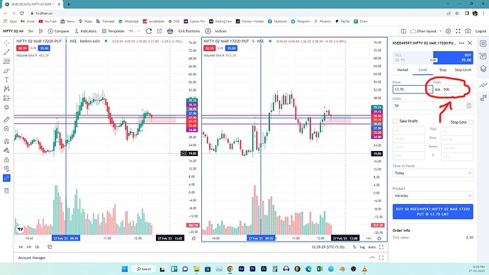Expand the Time in Force dropdown
The width and height of the screenshot is (489, 275).
coord(433,173)
